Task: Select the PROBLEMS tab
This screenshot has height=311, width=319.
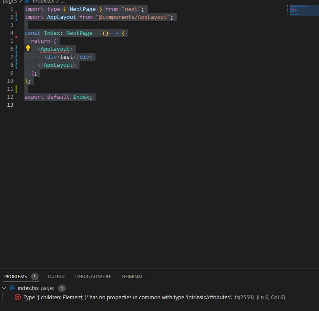Action: (16, 277)
